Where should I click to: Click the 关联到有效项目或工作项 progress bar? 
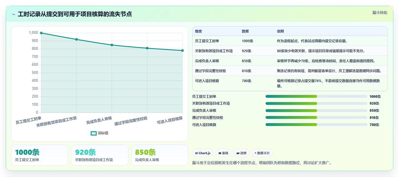point(316,103)
